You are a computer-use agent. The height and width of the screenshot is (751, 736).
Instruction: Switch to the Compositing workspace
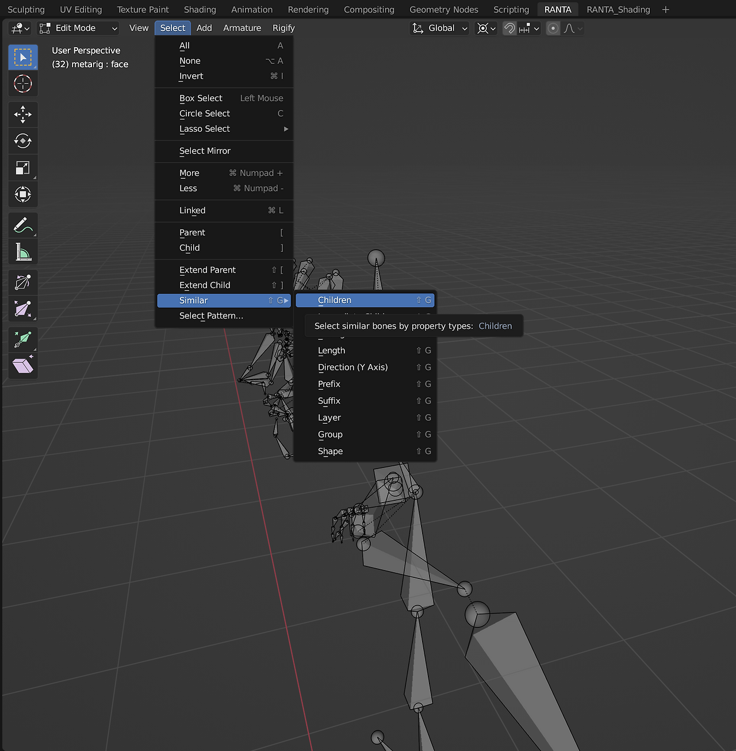pos(369,10)
